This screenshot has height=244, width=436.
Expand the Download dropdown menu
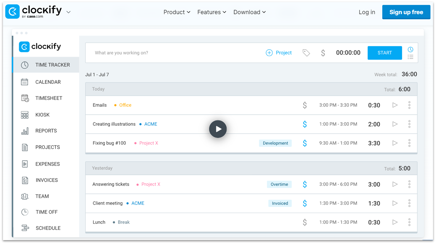click(x=249, y=12)
